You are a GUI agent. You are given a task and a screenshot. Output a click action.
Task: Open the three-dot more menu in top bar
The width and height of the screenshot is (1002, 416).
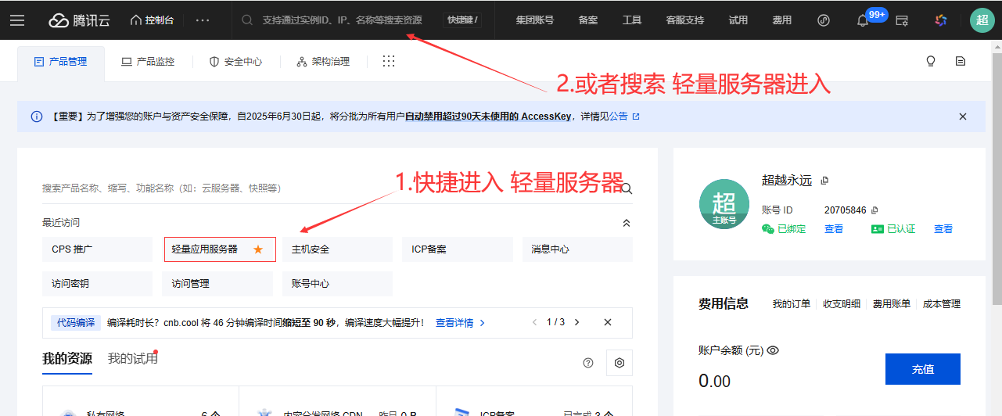click(203, 20)
